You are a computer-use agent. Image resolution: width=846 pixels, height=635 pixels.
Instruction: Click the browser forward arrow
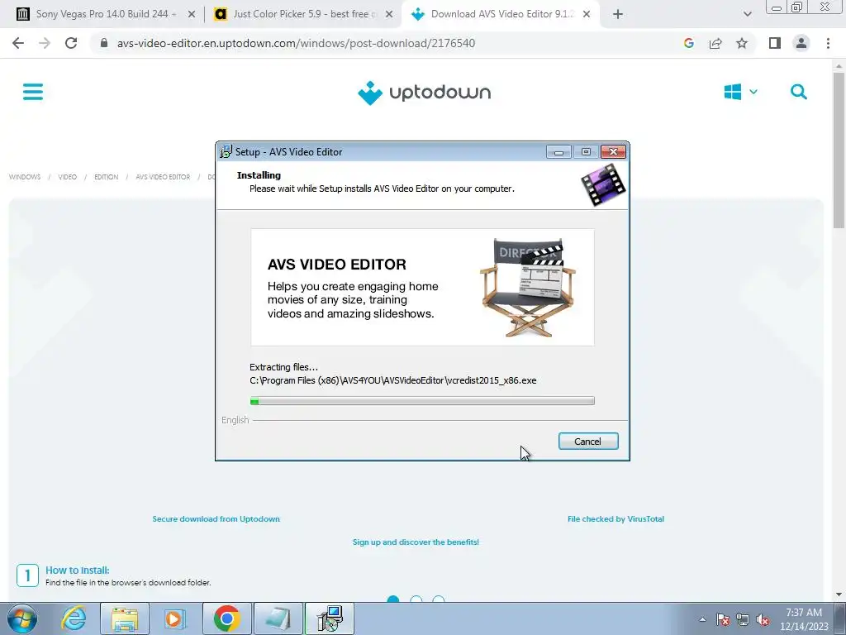pos(45,43)
